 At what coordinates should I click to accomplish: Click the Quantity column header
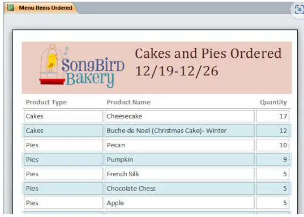pos(273,102)
